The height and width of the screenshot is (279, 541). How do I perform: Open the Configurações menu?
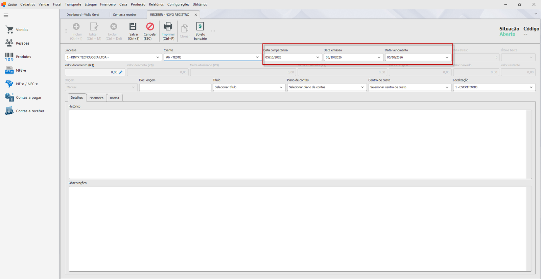178,4
